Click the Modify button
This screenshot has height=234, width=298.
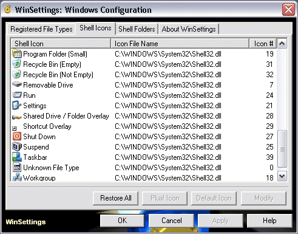(x=263, y=198)
